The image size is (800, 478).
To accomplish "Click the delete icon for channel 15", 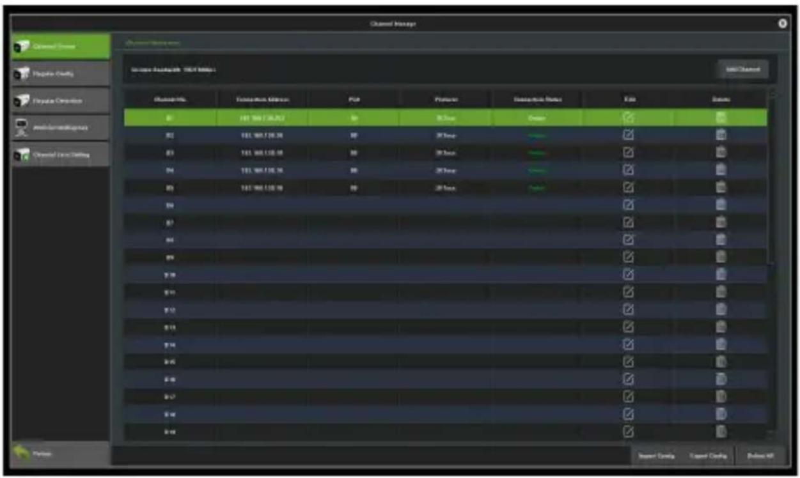I will [x=721, y=362].
